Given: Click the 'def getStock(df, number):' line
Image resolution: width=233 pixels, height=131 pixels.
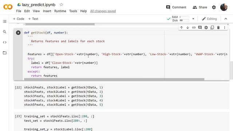Looking at the screenshot, I should (x=46, y=32).
